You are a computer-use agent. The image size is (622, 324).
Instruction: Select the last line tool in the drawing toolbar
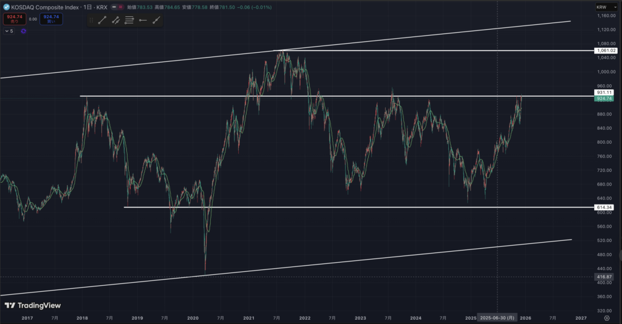pyautogui.click(x=156, y=20)
